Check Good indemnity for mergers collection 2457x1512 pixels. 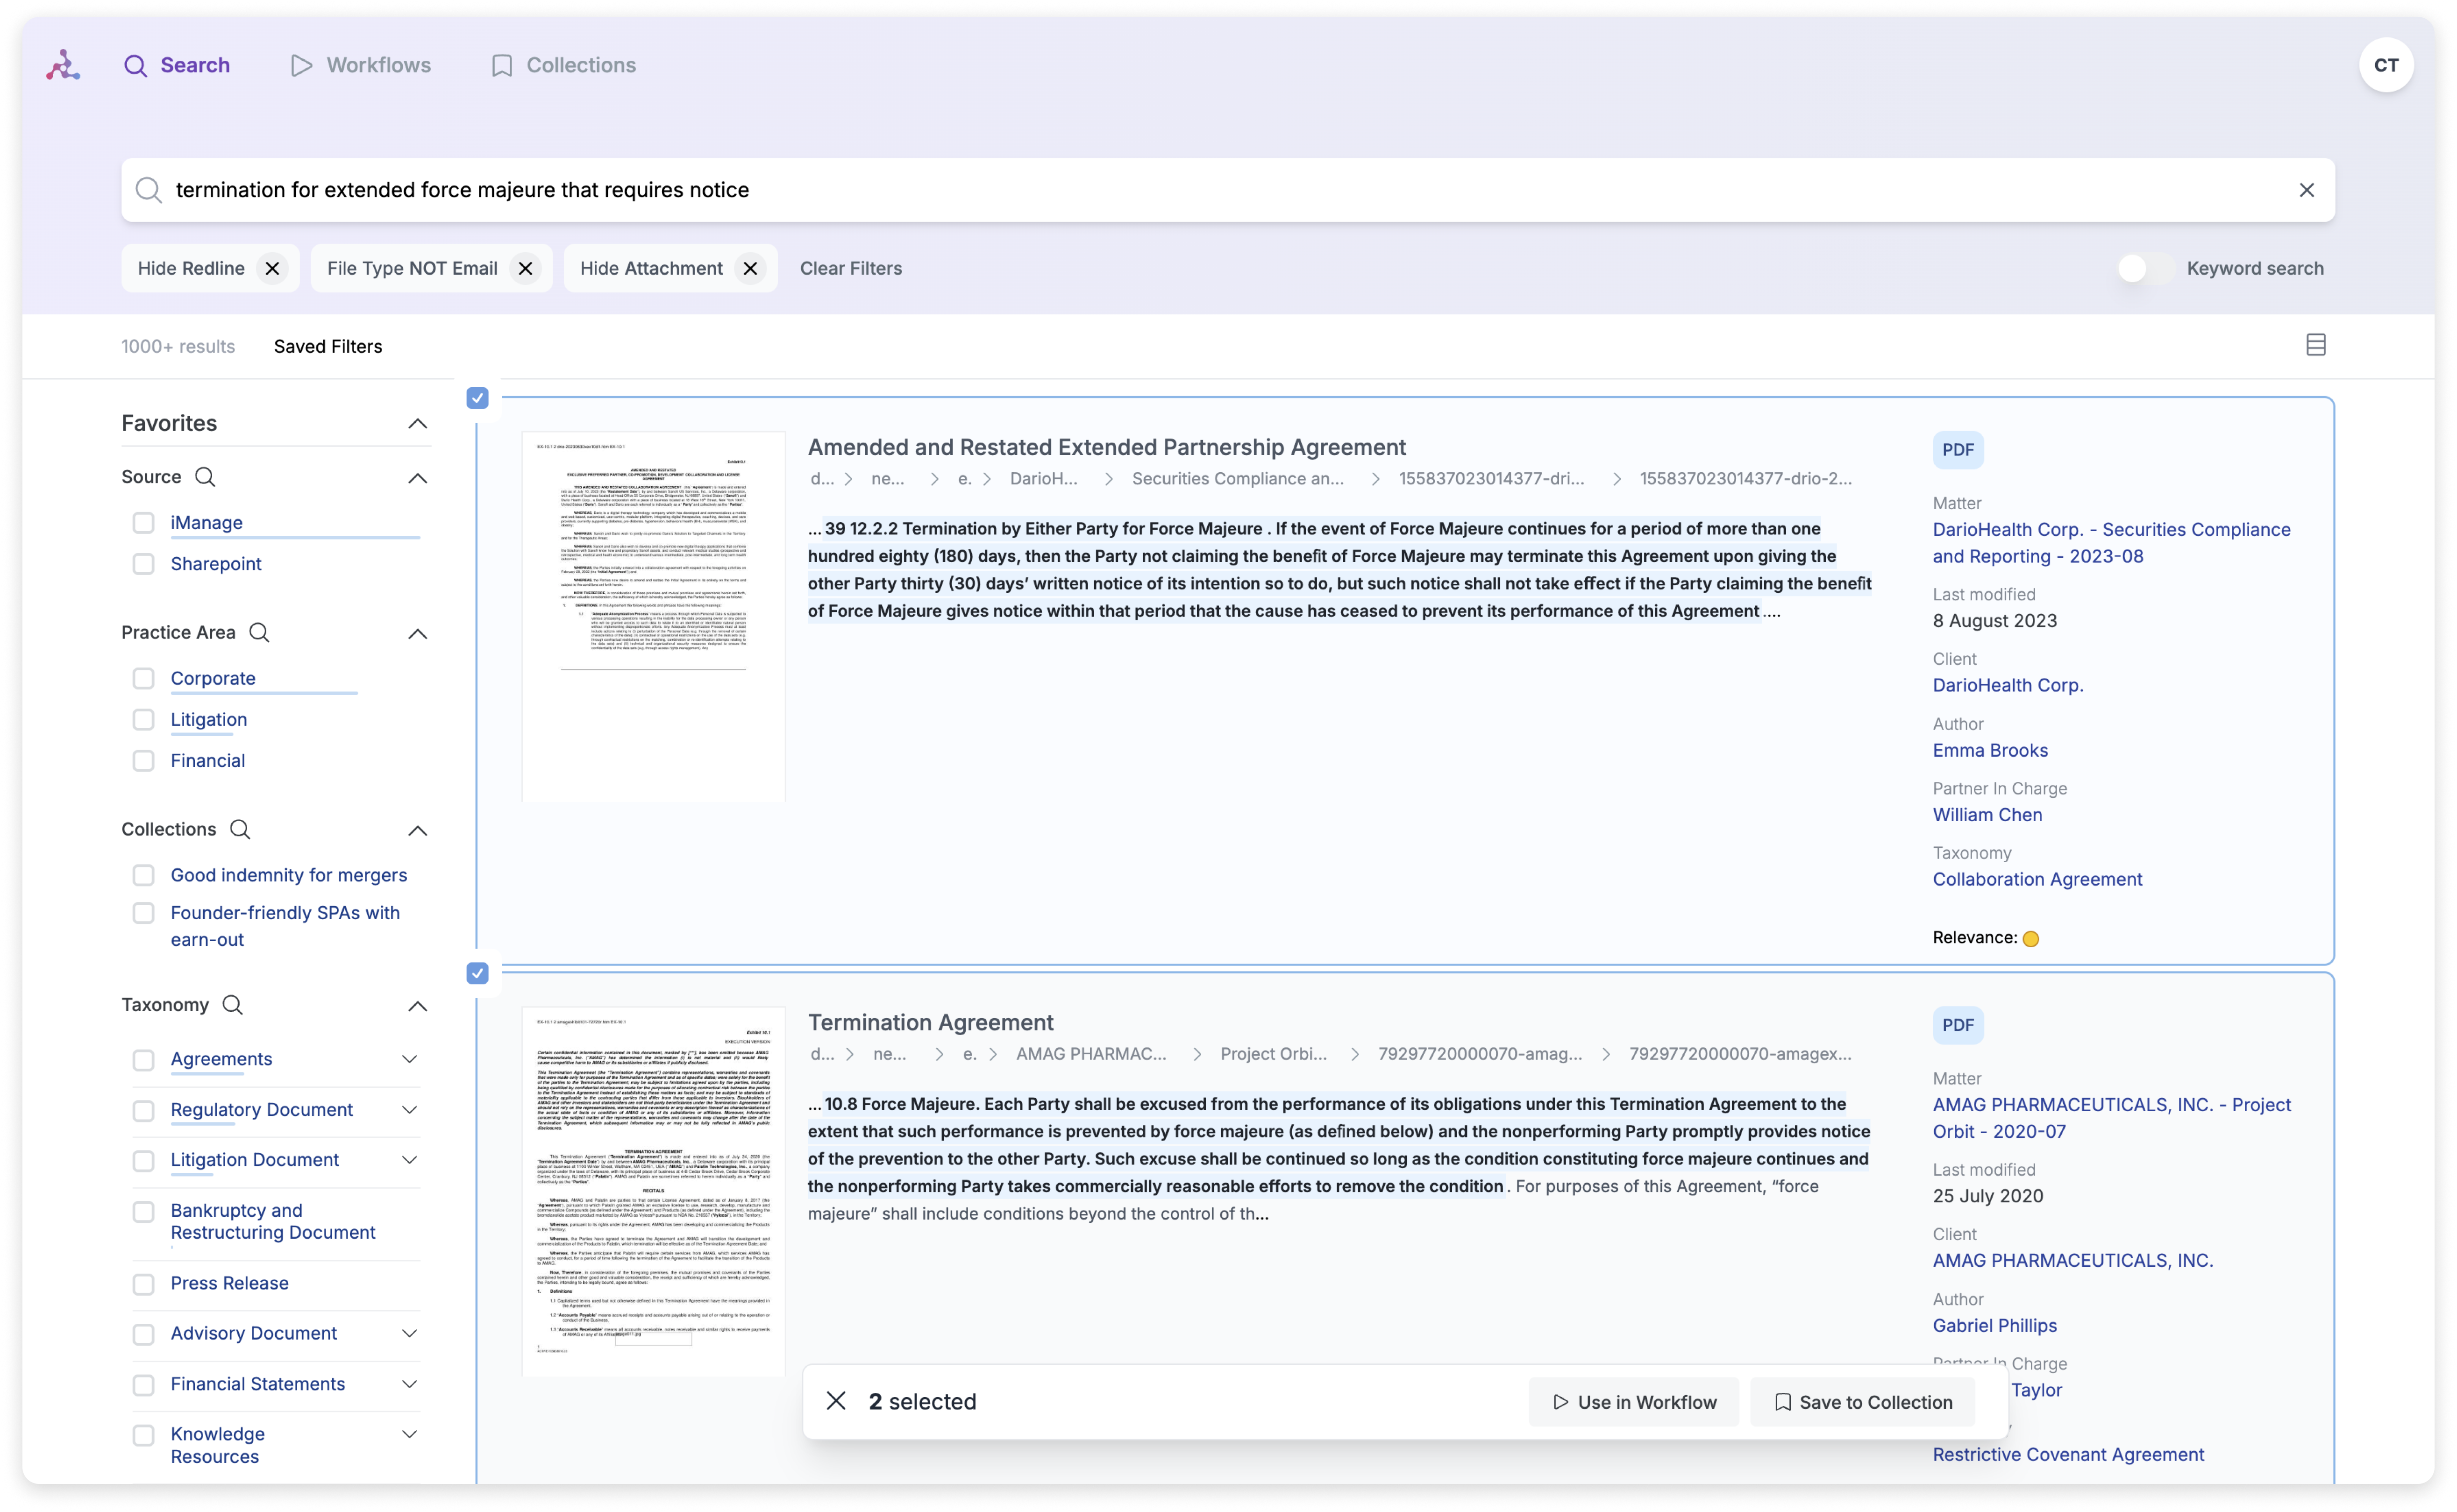143,875
